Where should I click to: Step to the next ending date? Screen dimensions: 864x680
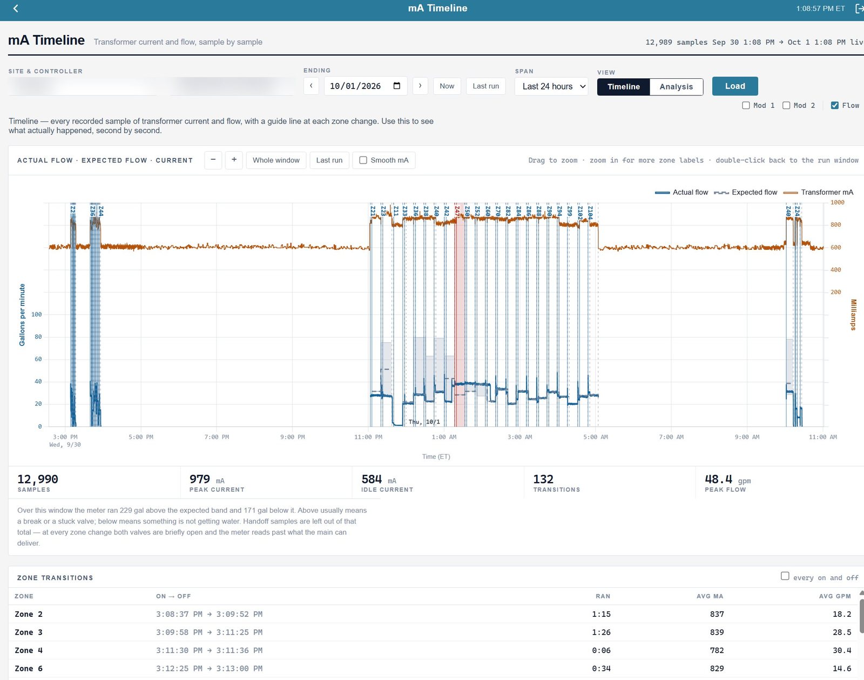tap(420, 86)
